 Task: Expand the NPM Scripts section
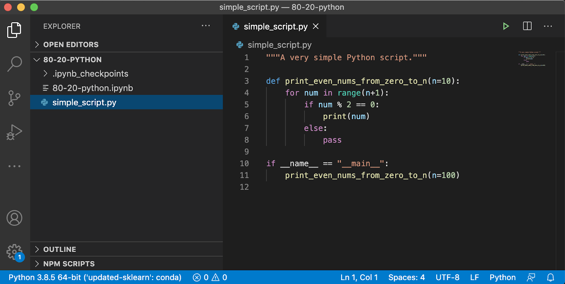69,264
